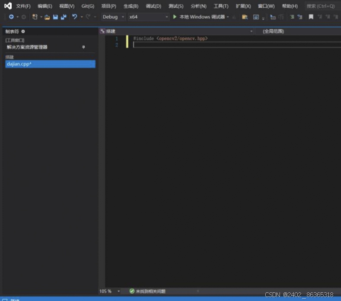
Task: Open the undo history dropdown arrow
Action: point(81,17)
